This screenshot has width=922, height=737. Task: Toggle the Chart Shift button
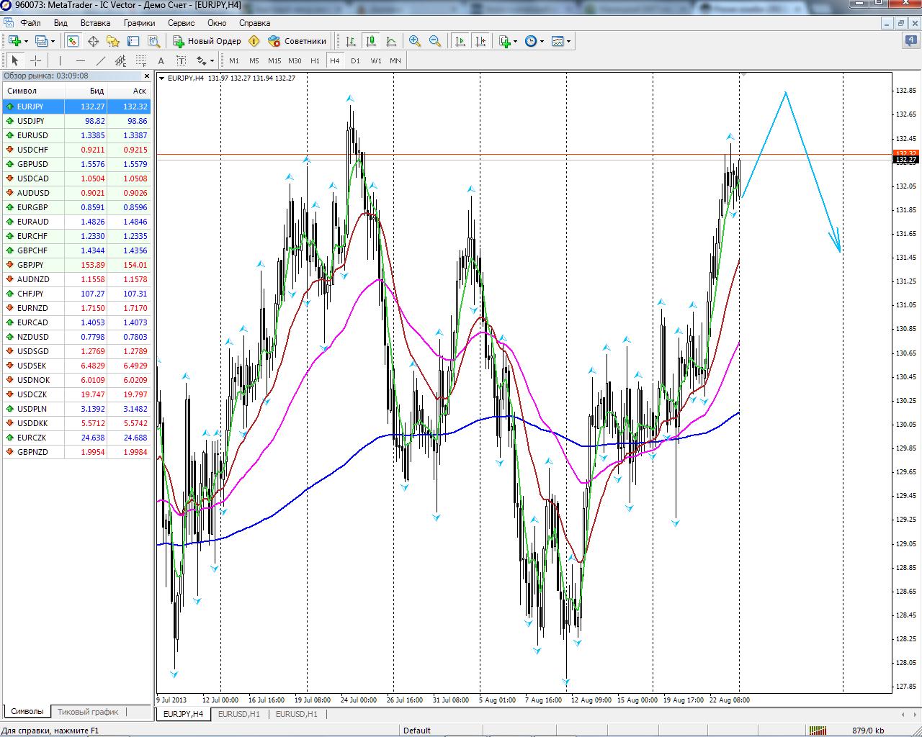click(x=480, y=41)
